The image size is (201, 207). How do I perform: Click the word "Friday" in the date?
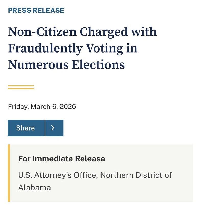(18, 106)
